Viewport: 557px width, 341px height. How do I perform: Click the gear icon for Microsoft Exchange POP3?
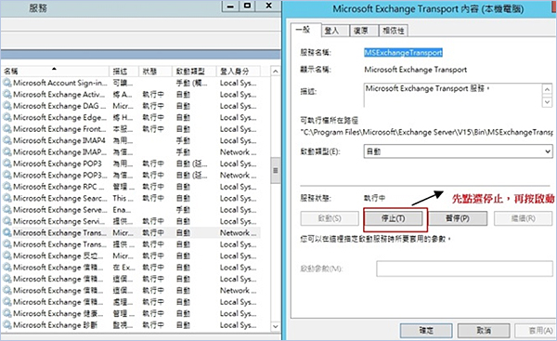[7, 164]
